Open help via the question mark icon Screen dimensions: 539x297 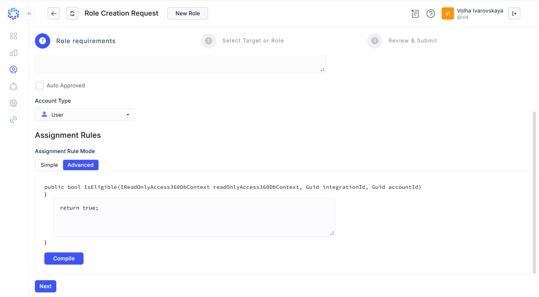[x=431, y=14]
